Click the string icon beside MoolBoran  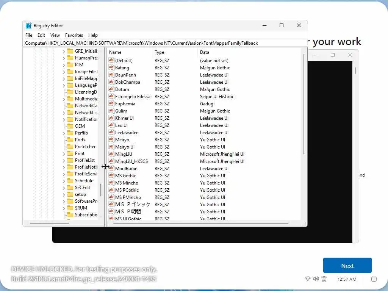111,168
